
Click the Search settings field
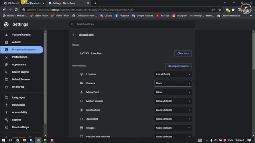click(x=132, y=24)
